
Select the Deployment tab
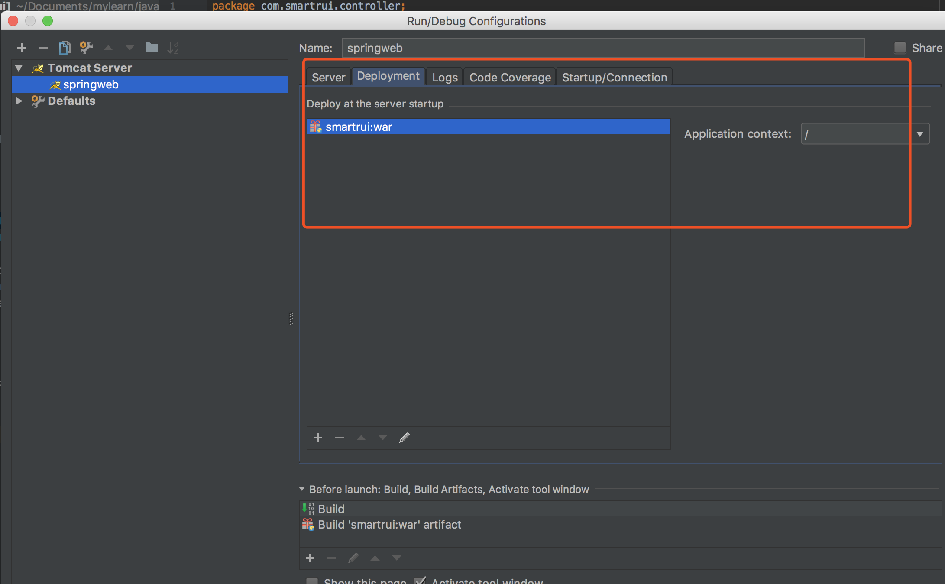(x=388, y=76)
